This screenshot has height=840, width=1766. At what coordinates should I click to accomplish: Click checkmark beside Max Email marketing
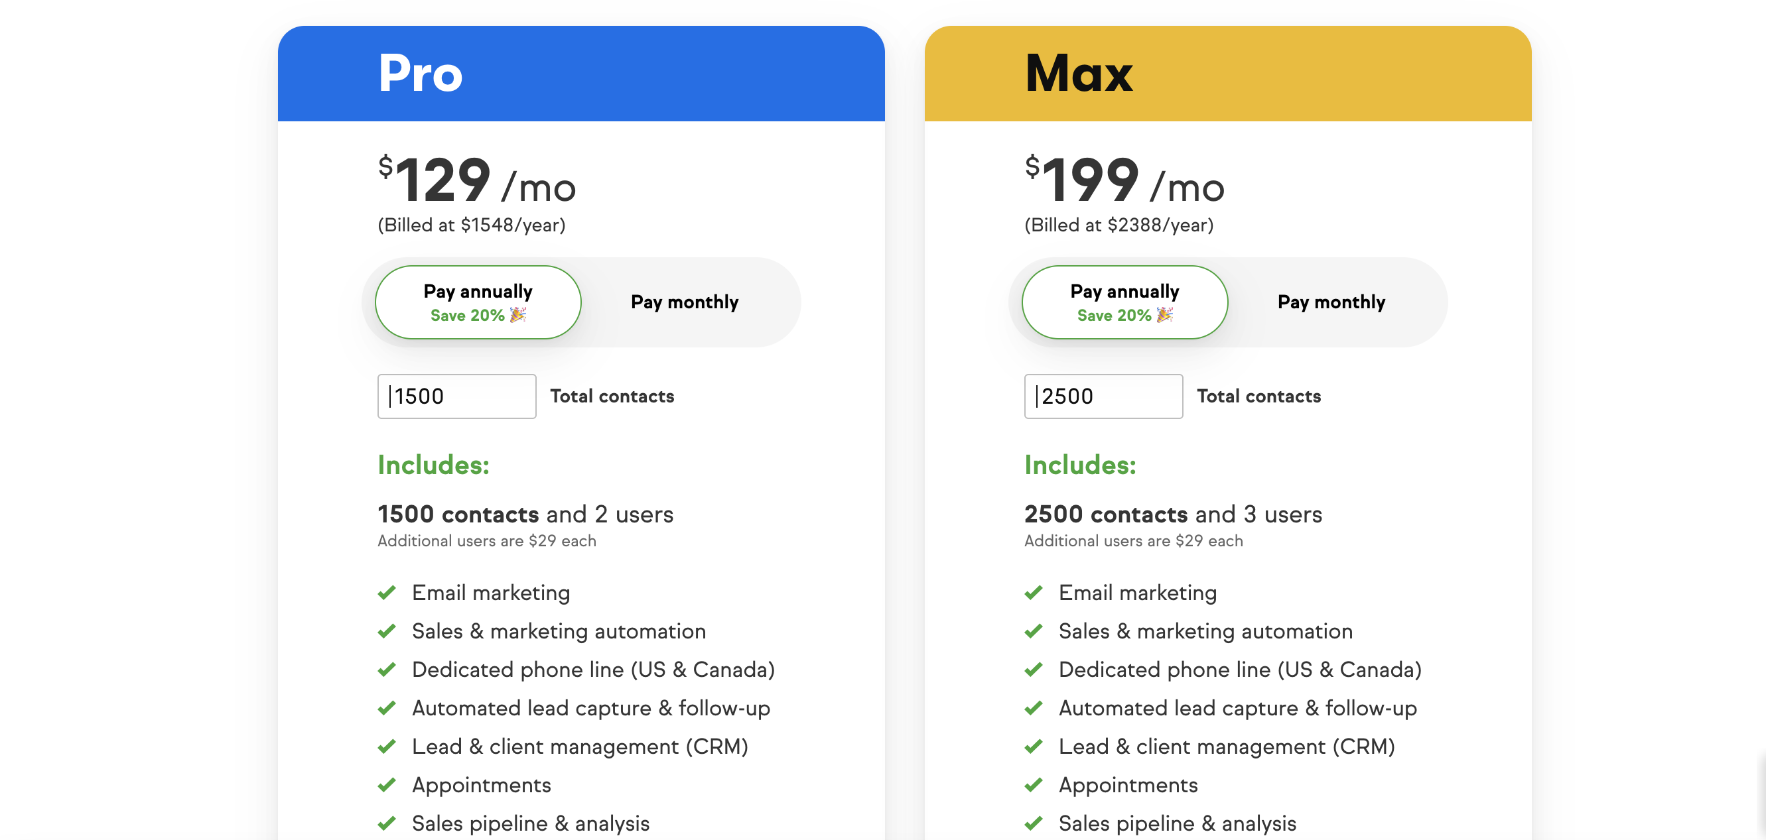click(1033, 592)
